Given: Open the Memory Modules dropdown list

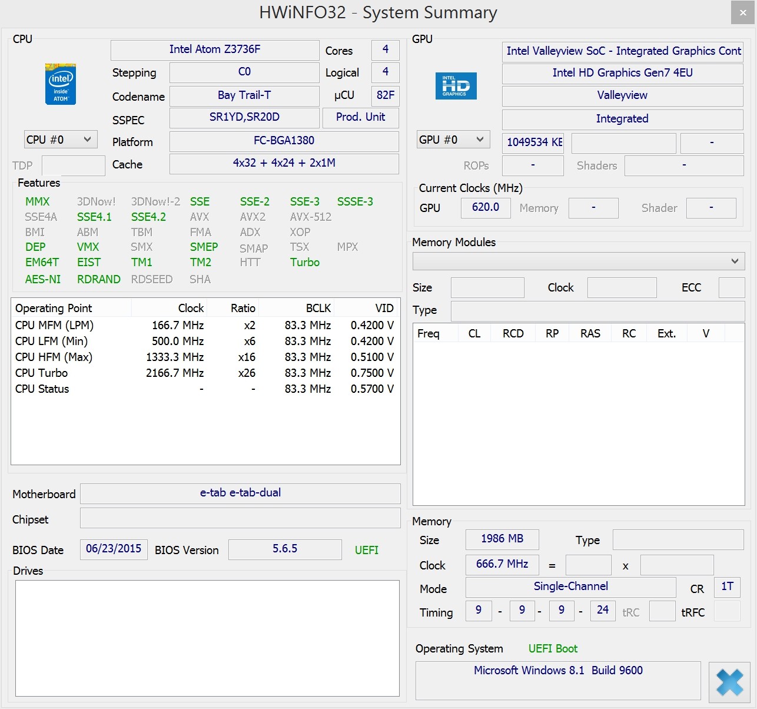Looking at the screenshot, I should click(x=578, y=261).
